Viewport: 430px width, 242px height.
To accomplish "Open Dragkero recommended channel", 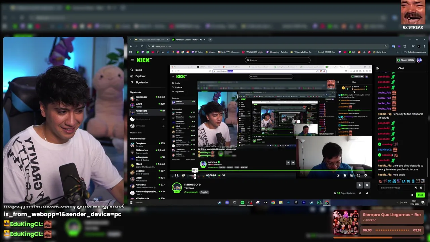I will (147, 145).
